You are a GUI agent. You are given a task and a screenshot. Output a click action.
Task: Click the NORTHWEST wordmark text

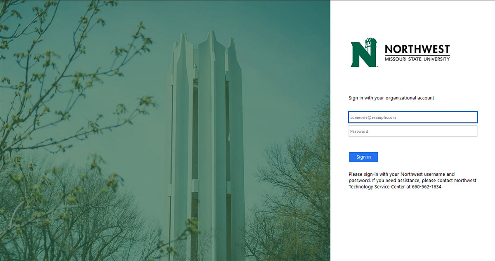coord(417,49)
